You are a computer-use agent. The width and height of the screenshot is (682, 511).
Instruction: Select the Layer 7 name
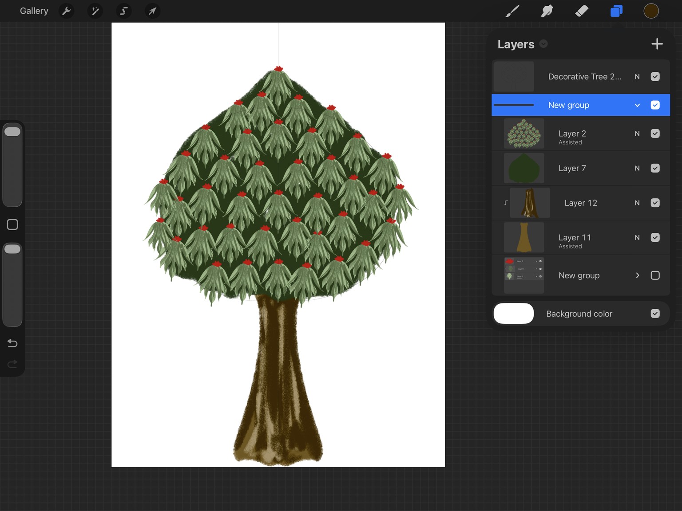(572, 168)
